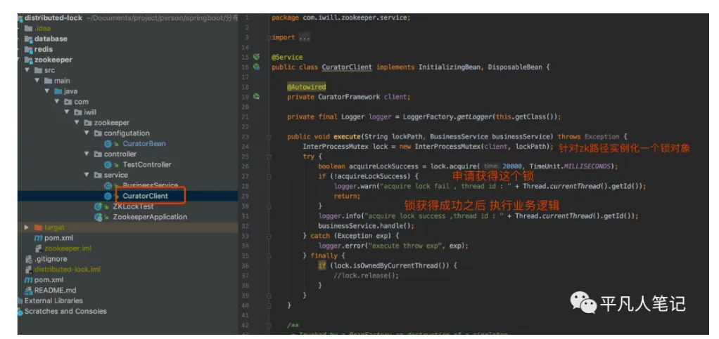Fold the Javadoc comment at line 42
Image resolution: width=719 pixels, height=339 pixels.
[269, 325]
